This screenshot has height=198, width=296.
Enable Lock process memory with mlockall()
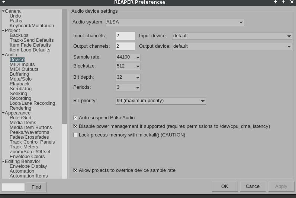coord(76,135)
